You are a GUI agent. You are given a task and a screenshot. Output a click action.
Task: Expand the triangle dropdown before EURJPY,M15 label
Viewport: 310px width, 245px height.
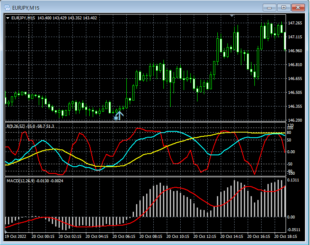(8, 18)
